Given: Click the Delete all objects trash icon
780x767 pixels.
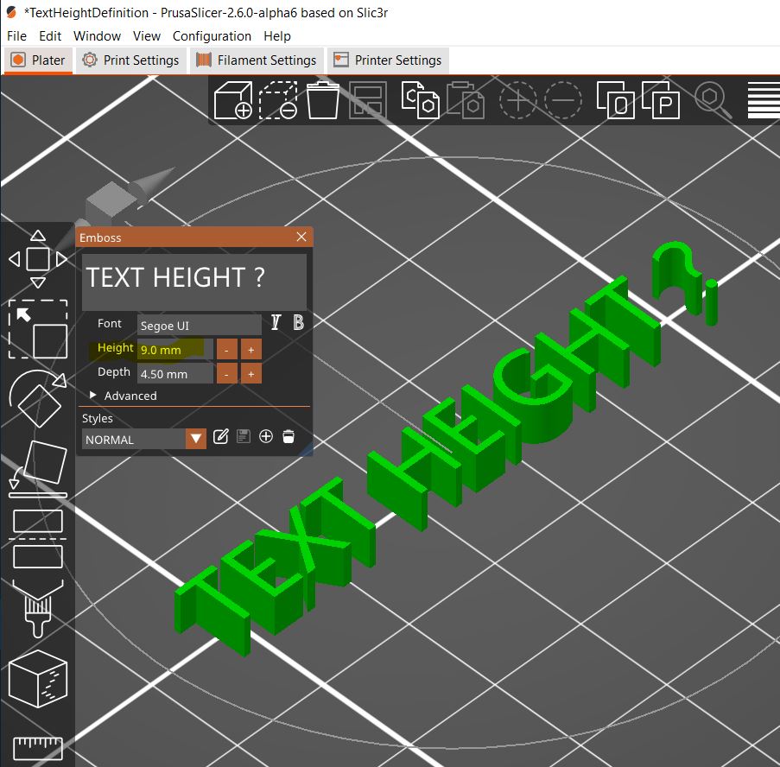Looking at the screenshot, I should pyautogui.click(x=323, y=101).
